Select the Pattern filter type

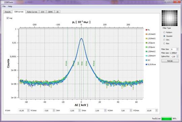(164, 33)
